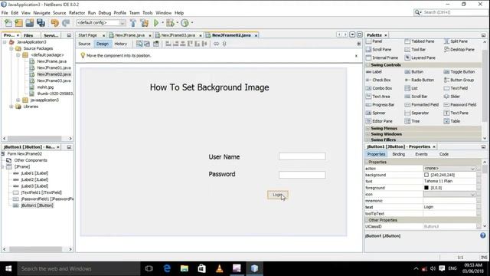Activate Selection Mode in designer toolbar
This screenshot has height=276, width=490.
pos(139,44)
